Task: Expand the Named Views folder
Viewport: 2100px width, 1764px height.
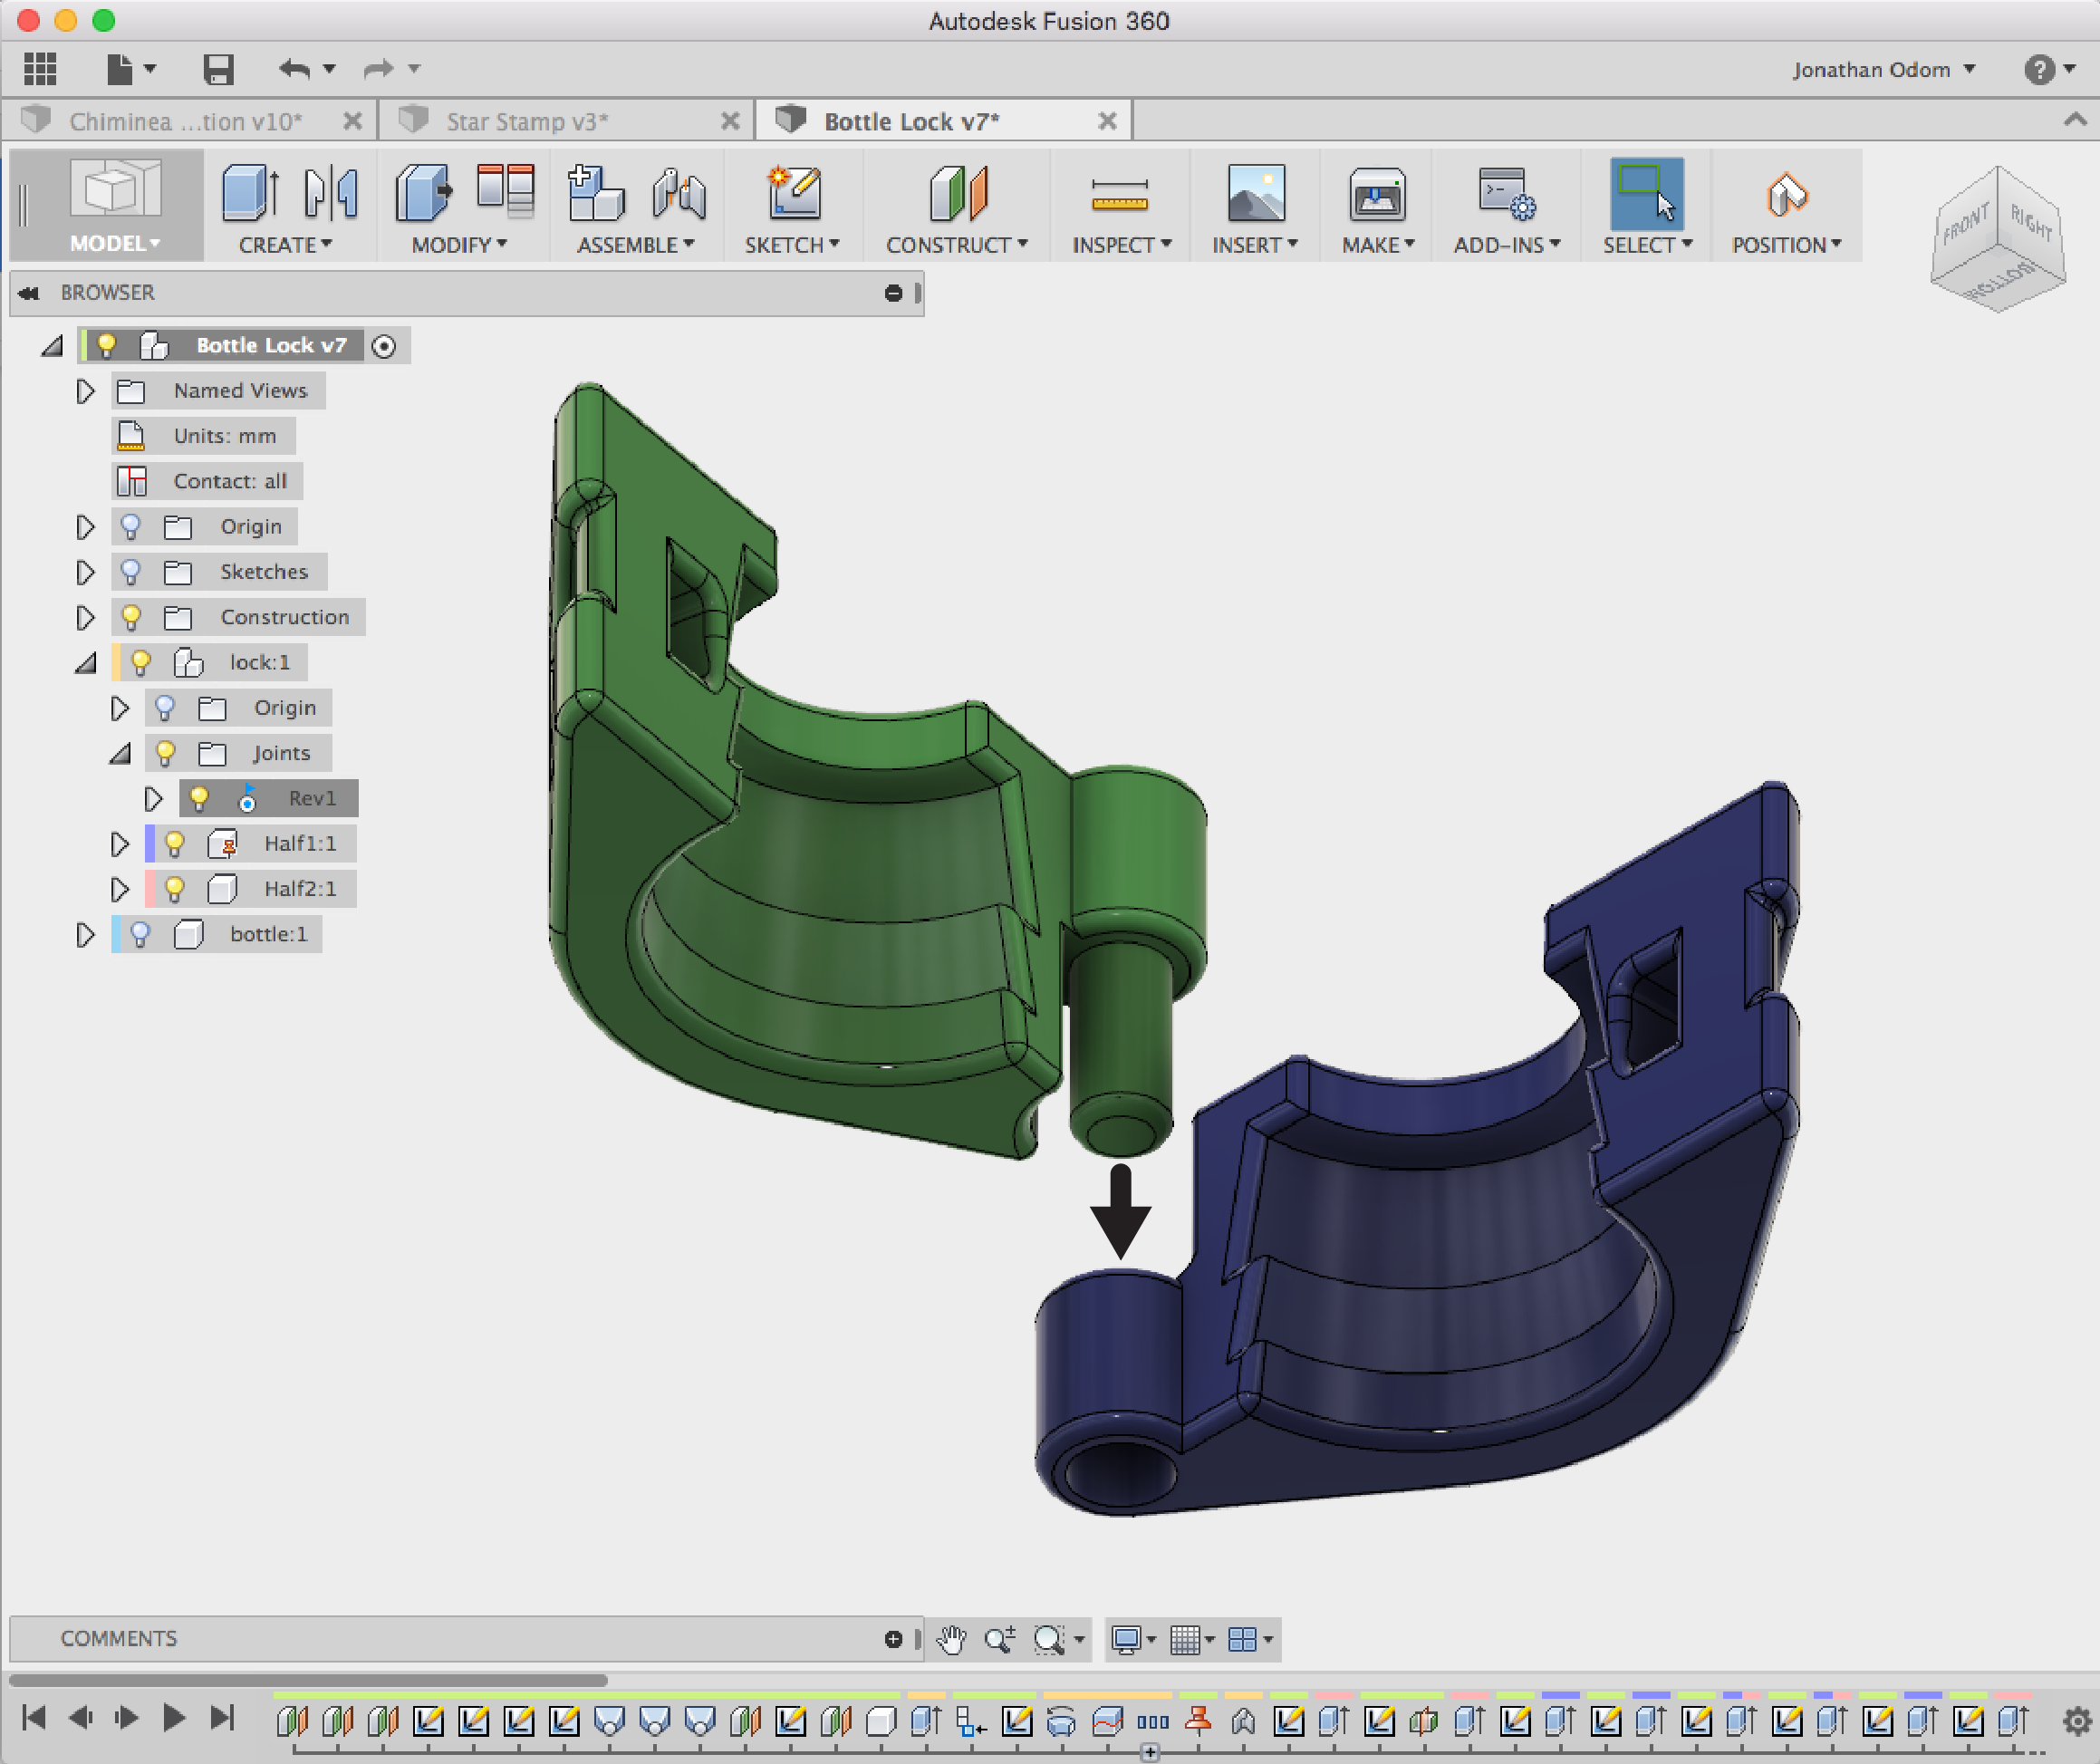Action: pos(85,391)
